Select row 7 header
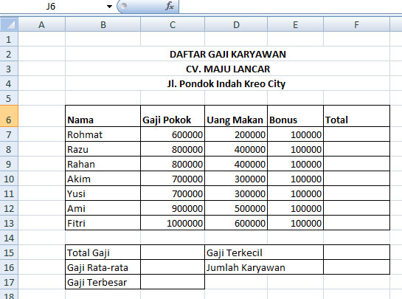Viewport: 402px width, 299px height. coord(9,134)
